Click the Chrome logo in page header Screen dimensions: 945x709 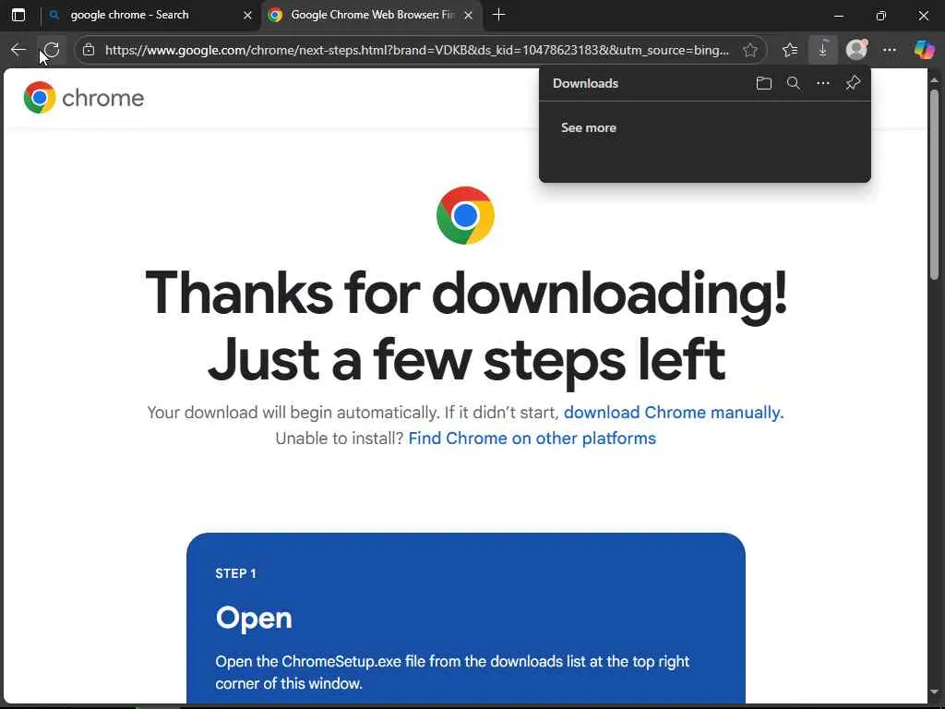pos(40,97)
